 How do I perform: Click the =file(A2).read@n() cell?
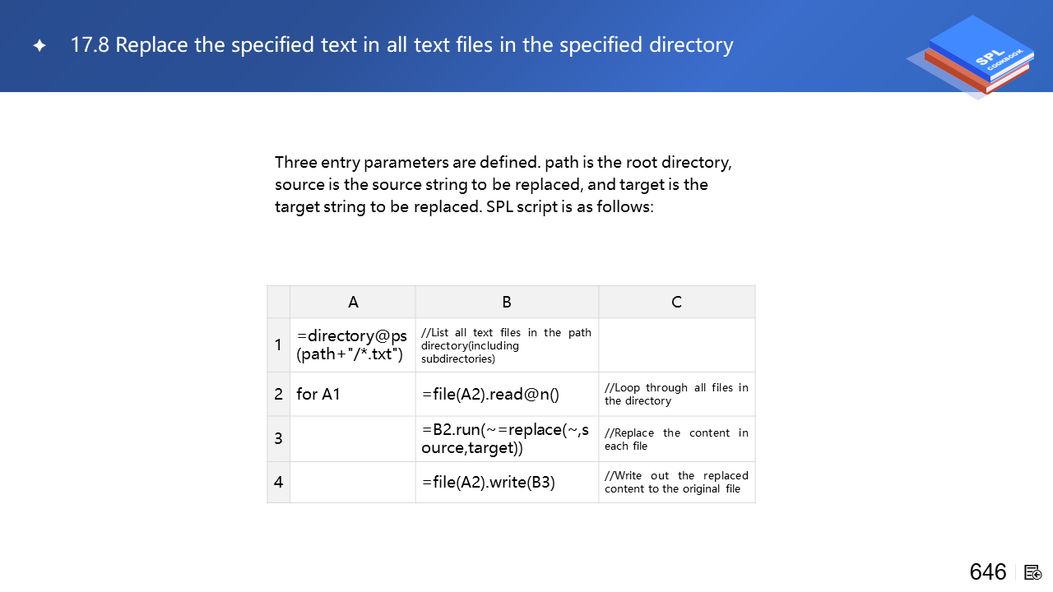click(x=490, y=394)
